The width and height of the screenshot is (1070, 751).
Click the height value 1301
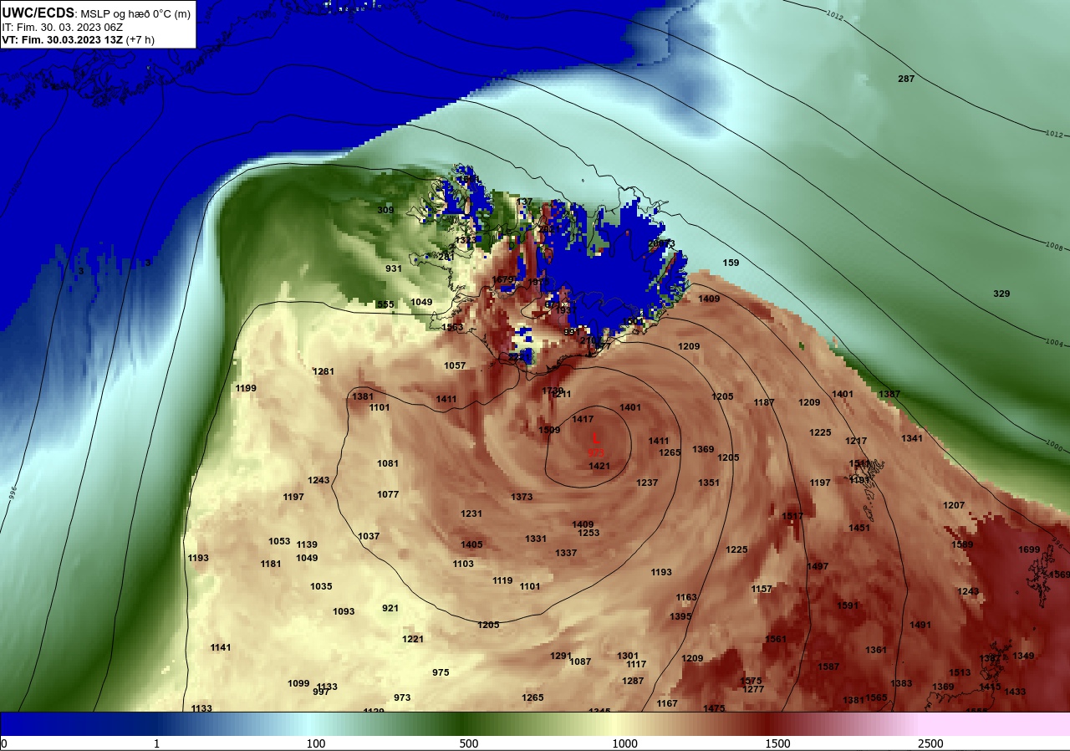click(x=628, y=656)
